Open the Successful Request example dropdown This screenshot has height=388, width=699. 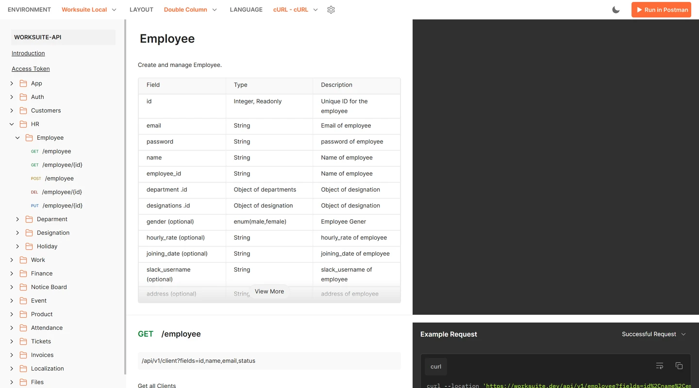tap(654, 334)
